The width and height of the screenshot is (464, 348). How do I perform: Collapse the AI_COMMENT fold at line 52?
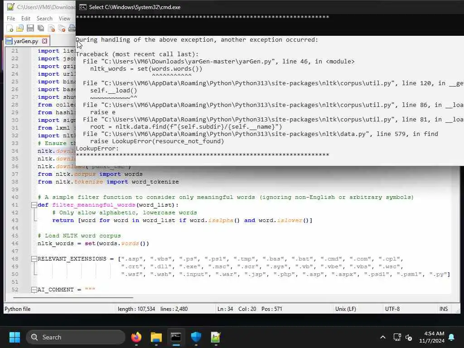tap(34, 290)
